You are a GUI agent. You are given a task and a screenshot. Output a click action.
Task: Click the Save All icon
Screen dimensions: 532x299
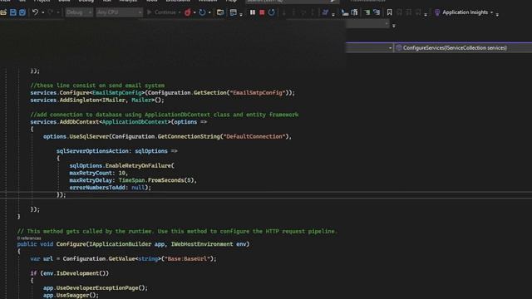(x=22, y=12)
